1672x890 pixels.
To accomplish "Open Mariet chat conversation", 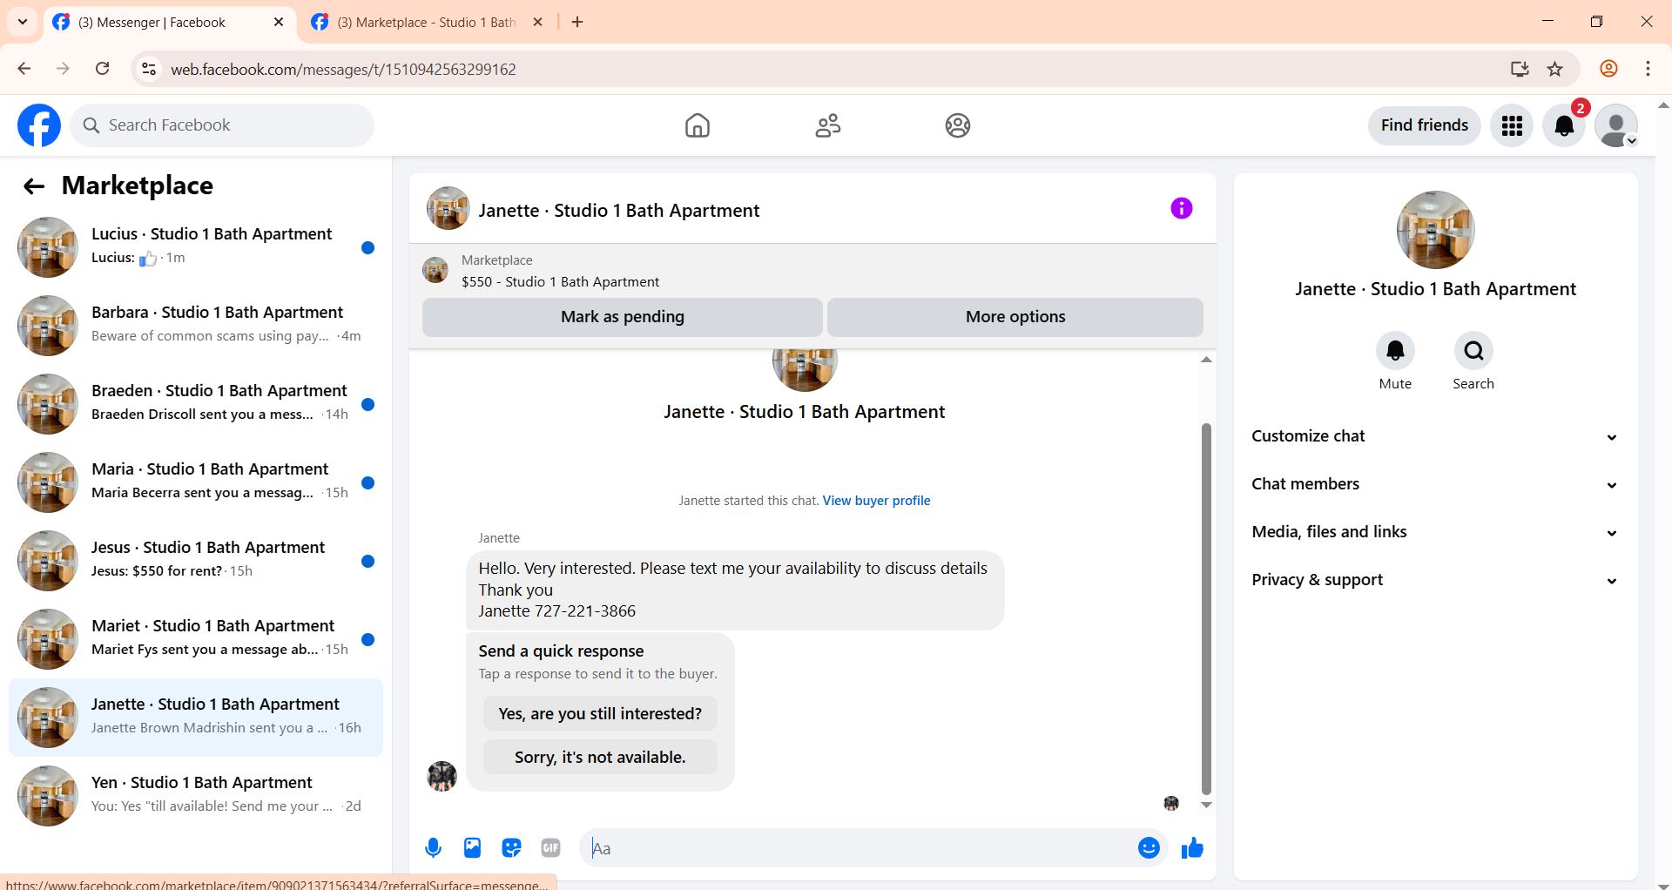I will (196, 639).
